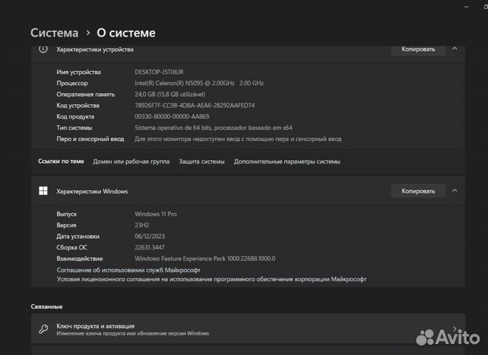Click the Характеристики устройства heading
Viewport: 488px width, 355px height.
(x=95, y=50)
